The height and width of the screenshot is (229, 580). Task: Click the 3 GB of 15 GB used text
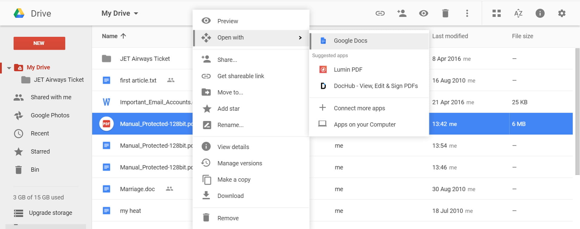38,197
